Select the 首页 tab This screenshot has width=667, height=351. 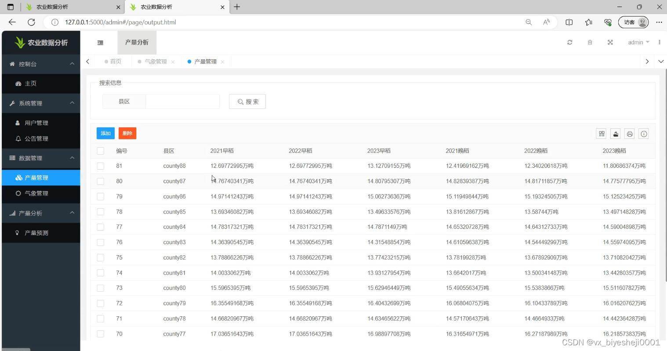(116, 62)
